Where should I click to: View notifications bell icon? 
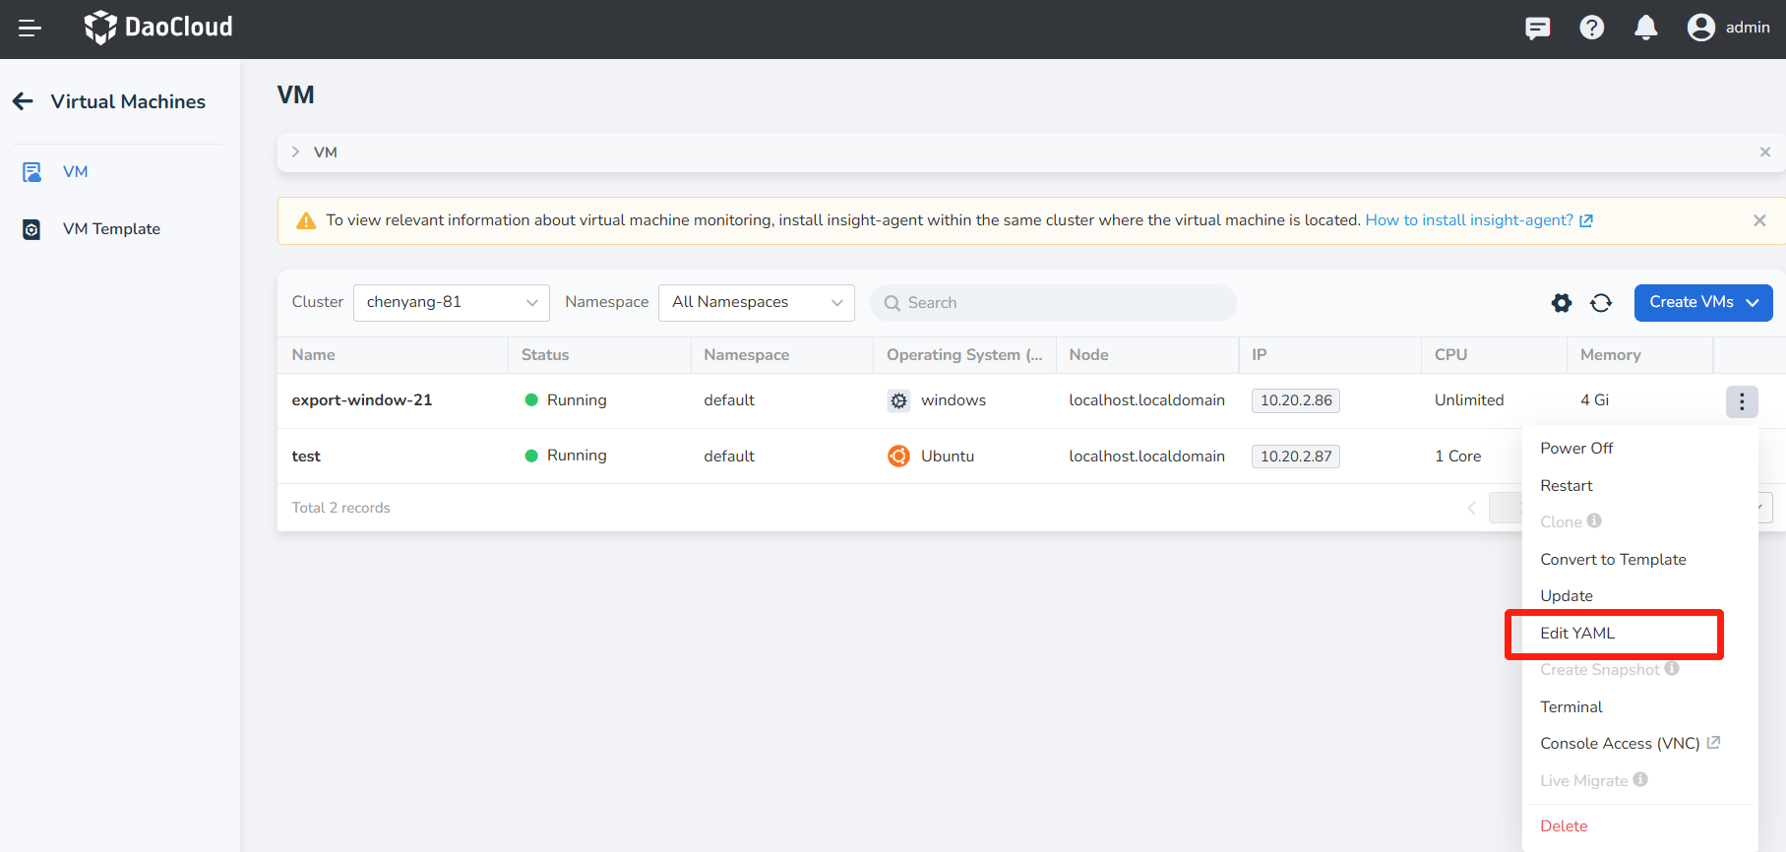tap(1645, 28)
